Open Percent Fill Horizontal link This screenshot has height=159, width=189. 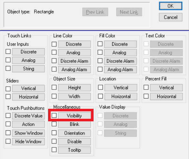[166, 97]
